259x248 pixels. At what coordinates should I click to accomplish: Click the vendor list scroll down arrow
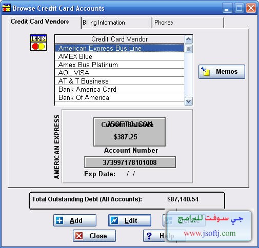[188, 101]
